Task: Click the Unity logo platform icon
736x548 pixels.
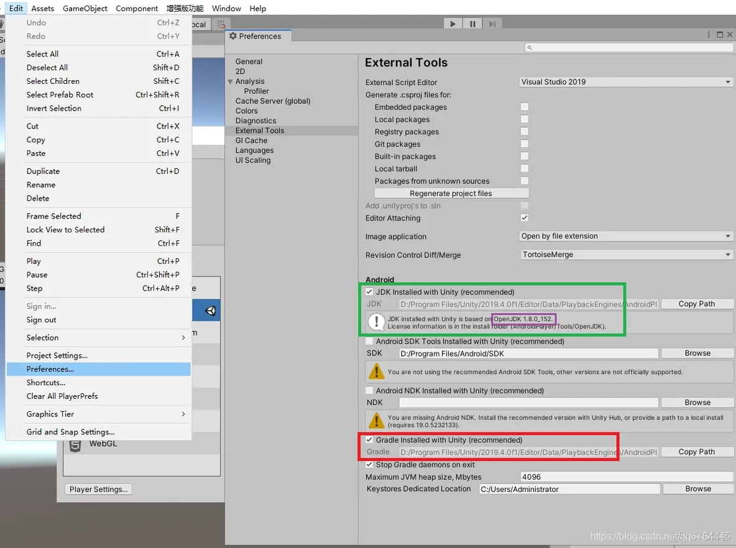Action: 210,311
